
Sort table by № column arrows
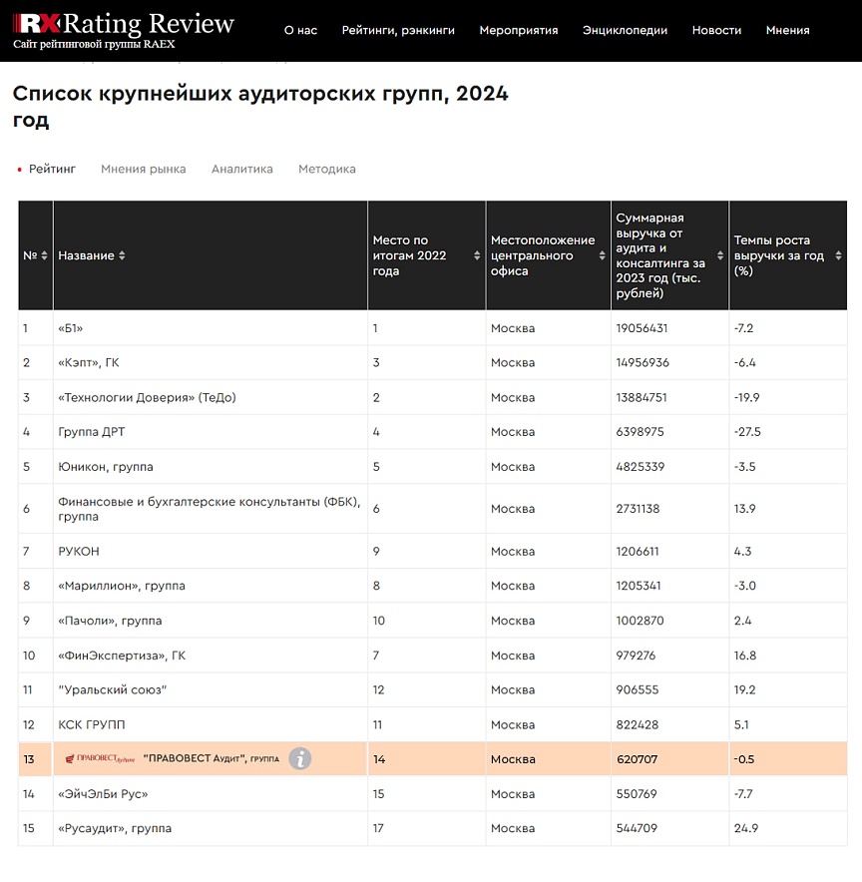click(44, 256)
